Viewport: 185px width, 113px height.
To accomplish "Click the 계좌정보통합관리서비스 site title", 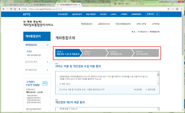I will click(38, 25).
